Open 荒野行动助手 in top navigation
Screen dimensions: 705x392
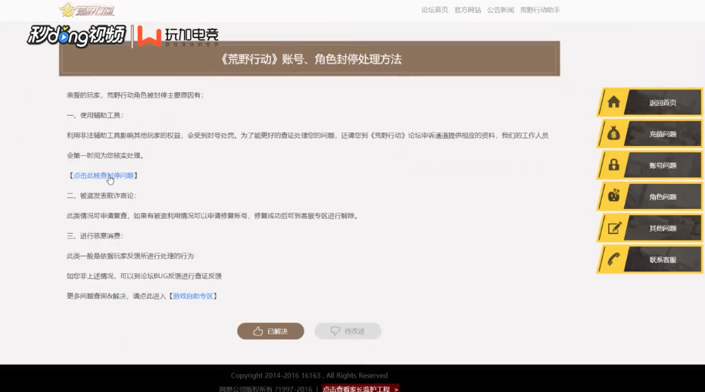(540, 10)
